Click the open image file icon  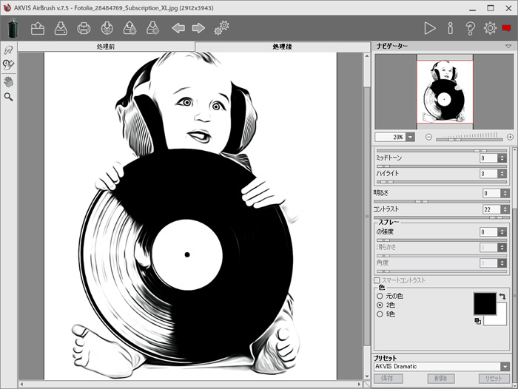click(38, 29)
